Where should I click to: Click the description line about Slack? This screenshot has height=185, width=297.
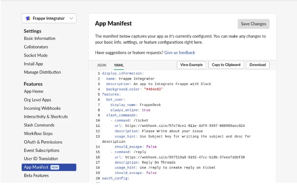[159, 84]
